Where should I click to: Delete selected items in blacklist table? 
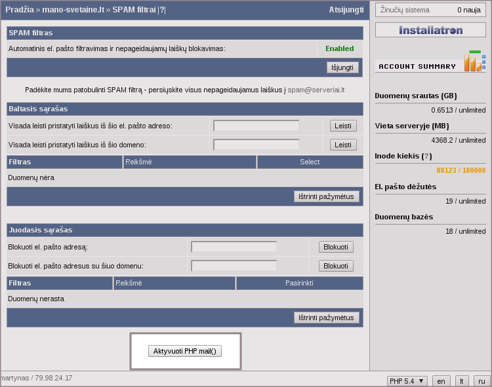326,318
